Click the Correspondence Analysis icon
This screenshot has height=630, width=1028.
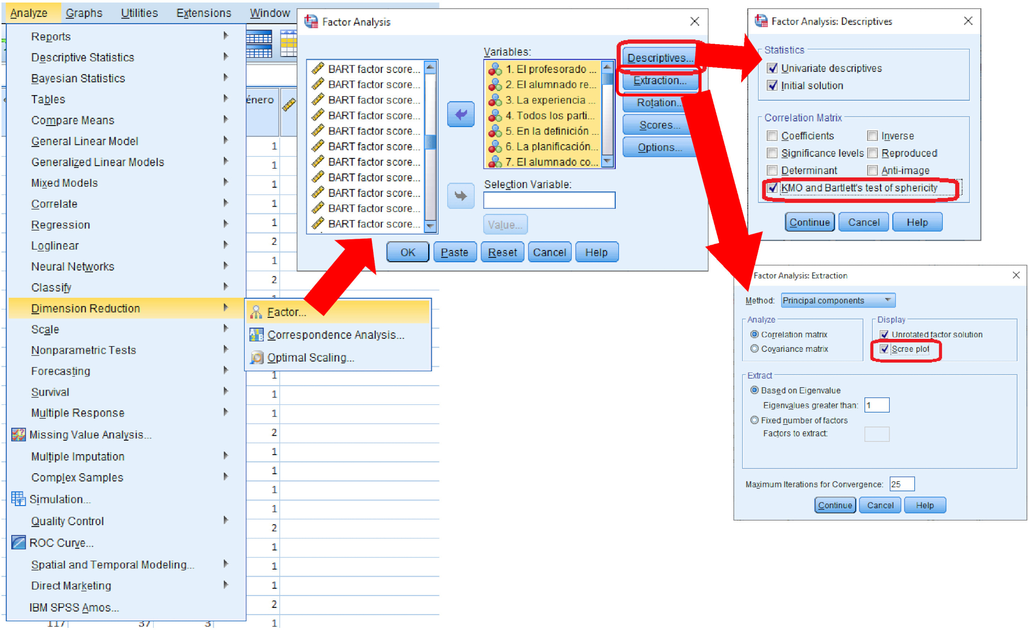tap(256, 335)
